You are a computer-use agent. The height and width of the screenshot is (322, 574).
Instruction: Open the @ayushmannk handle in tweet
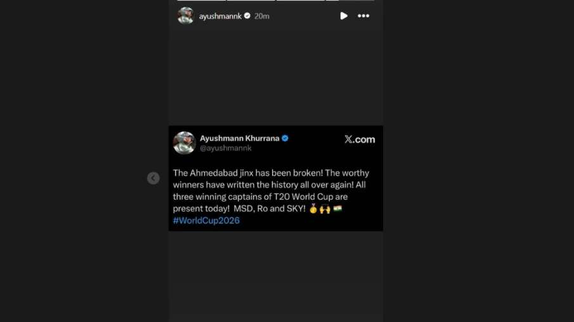click(226, 148)
